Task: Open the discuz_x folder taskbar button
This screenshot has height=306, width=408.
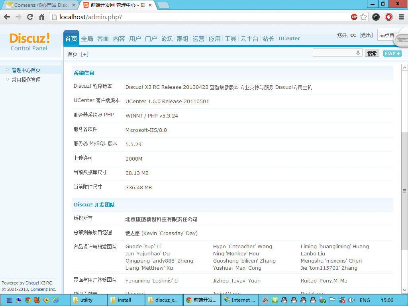Action: (x=164, y=300)
